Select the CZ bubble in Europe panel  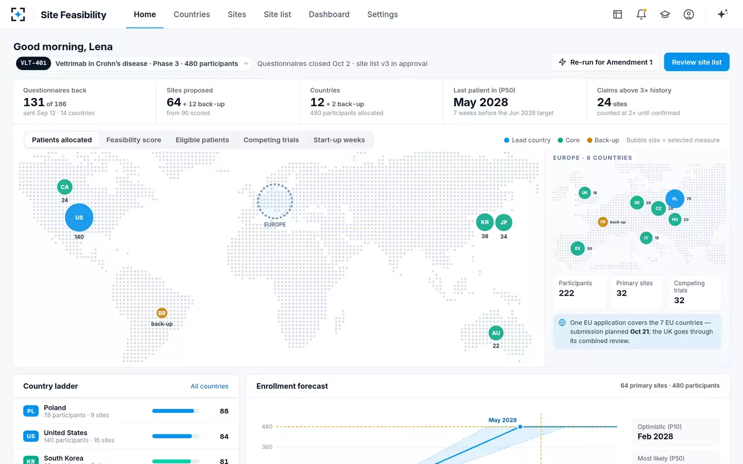[x=658, y=209]
